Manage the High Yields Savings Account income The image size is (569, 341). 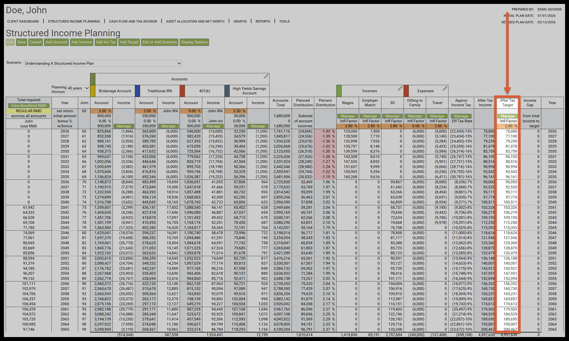[258, 126]
